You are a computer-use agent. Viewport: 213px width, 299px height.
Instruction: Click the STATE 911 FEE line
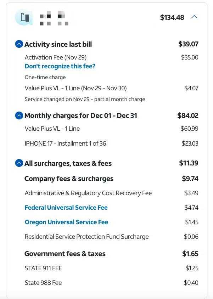(x=43, y=268)
